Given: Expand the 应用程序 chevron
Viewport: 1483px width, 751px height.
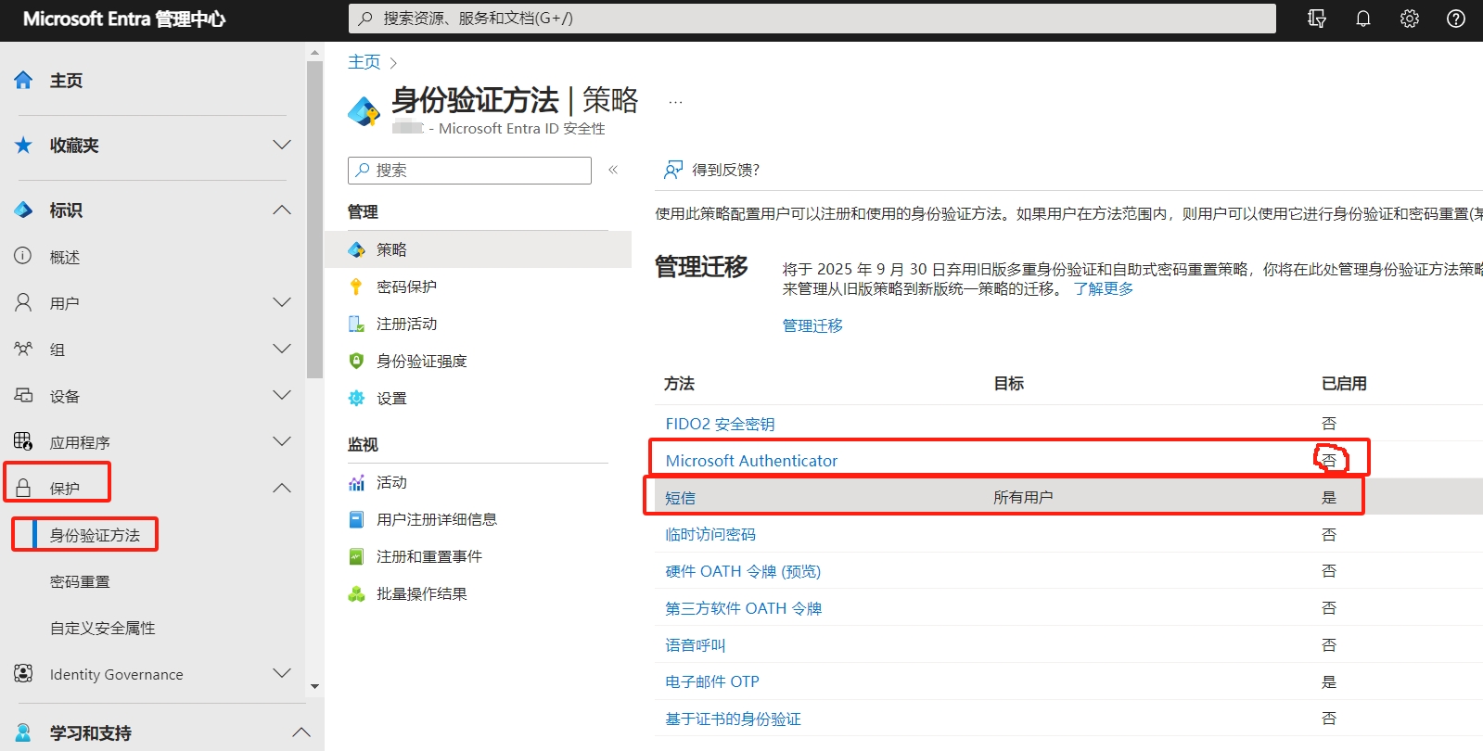Looking at the screenshot, I should (x=282, y=441).
